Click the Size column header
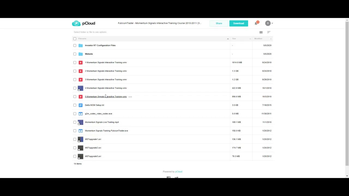The height and width of the screenshot is (196, 349). [234, 39]
